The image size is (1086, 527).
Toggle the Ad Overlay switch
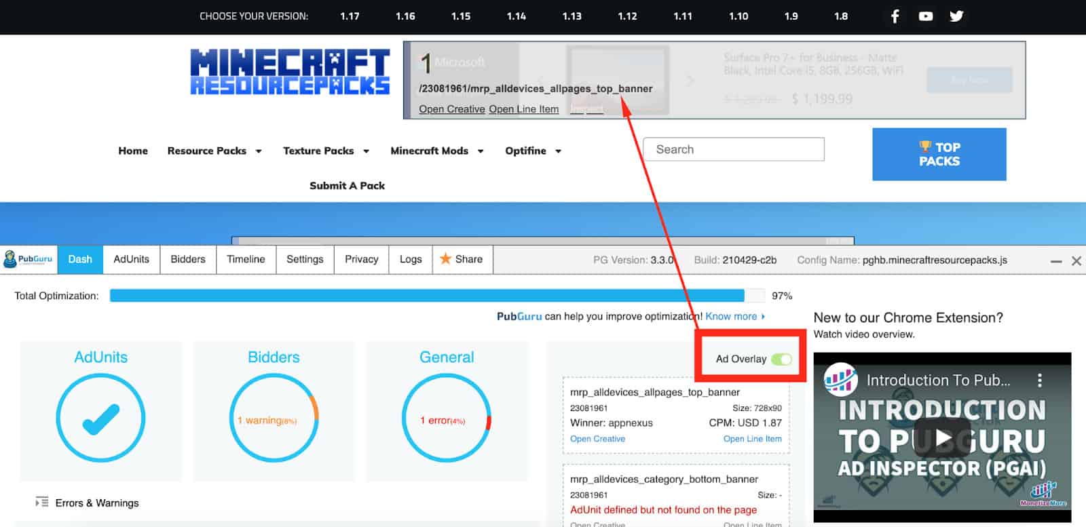(x=781, y=359)
